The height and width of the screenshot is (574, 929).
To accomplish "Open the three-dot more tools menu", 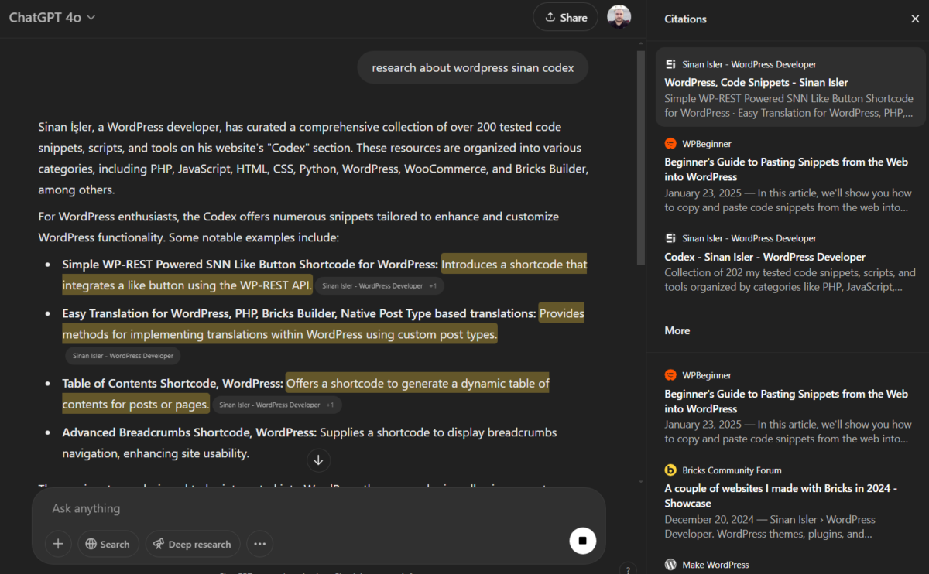I will point(259,544).
